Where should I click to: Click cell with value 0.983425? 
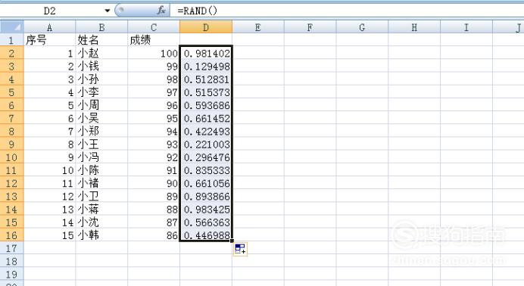(x=206, y=210)
